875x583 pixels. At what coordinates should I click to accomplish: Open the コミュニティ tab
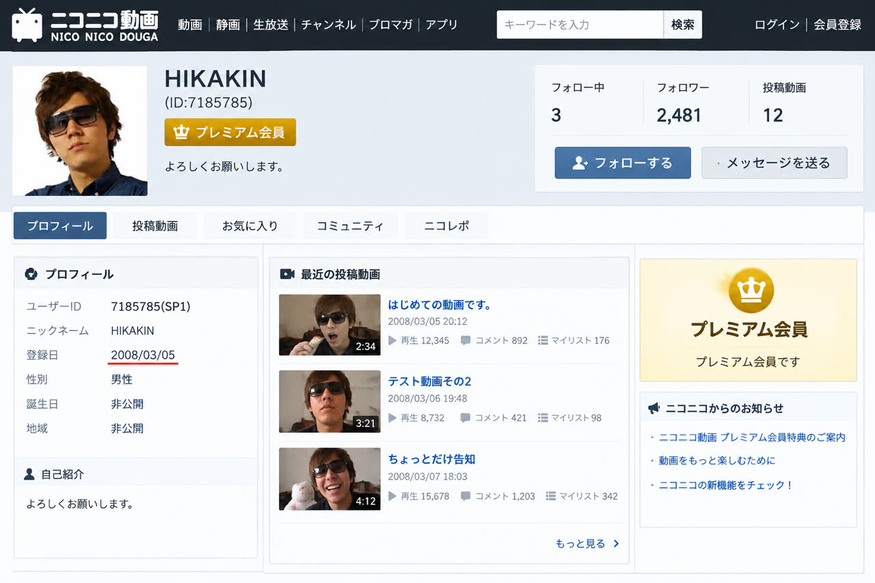pos(350,226)
